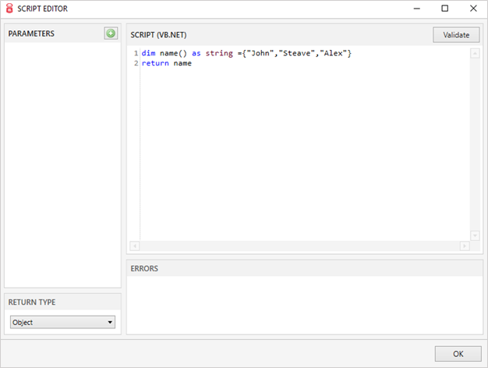Viewport: 488px width, 368px height.
Task: Click the horizontal scrollbar right arrow
Action: [x=465, y=246]
